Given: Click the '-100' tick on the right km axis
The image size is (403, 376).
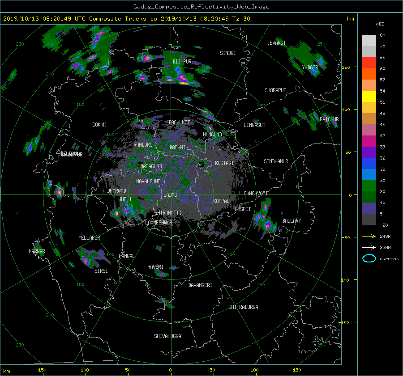Looking at the screenshot, I should (344, 280).
